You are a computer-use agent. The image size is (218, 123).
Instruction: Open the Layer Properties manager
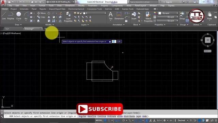tap(68, 17)
